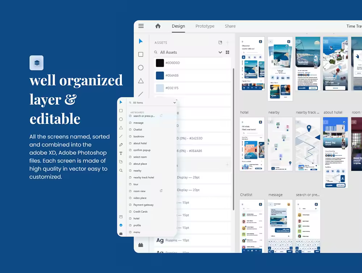362x273 pixels.
Task: Pick the Ellipse tool in the main window toolbar
Action: 140,68
